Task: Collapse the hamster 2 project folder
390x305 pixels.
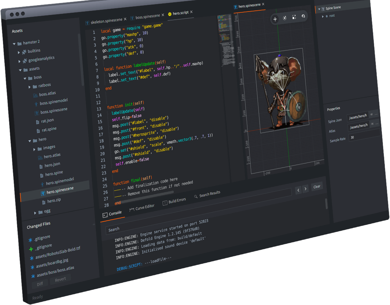Action: point(14,44)
